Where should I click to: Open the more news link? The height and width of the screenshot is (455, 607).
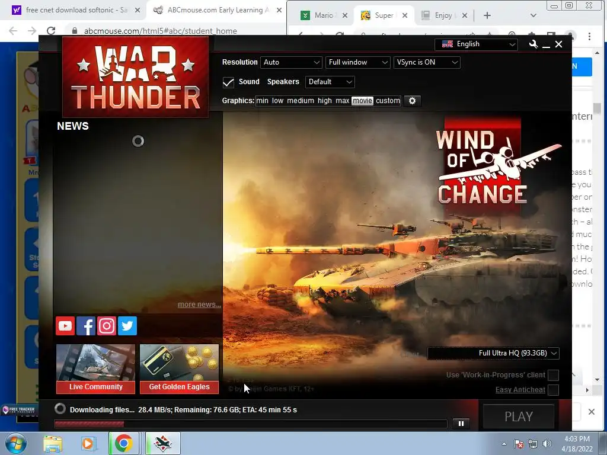(x=199, y=305)
